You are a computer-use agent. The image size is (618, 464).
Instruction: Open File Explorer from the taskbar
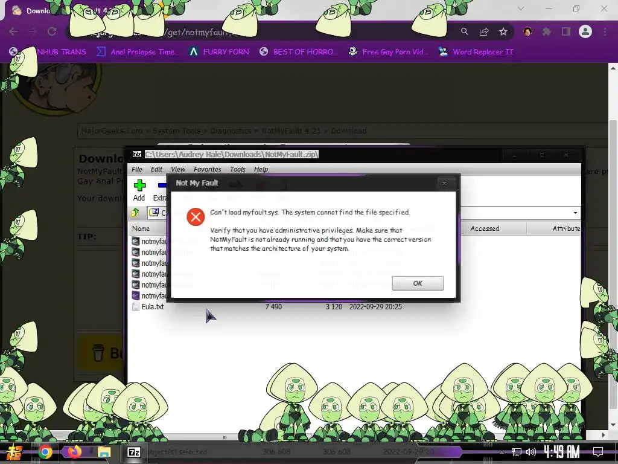104,452
